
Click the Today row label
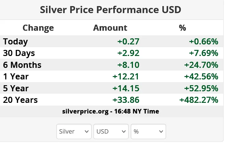pyautogui.click(x=15, y=42)
